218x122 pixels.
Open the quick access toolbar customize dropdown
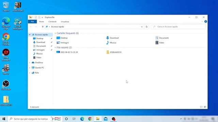(42, 17)
